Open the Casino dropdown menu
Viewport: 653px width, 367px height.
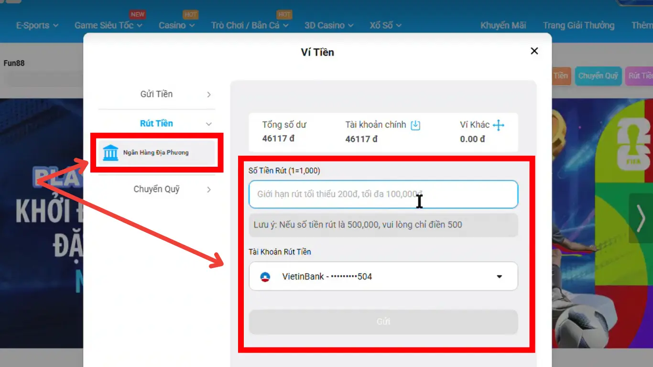(176, 25)
